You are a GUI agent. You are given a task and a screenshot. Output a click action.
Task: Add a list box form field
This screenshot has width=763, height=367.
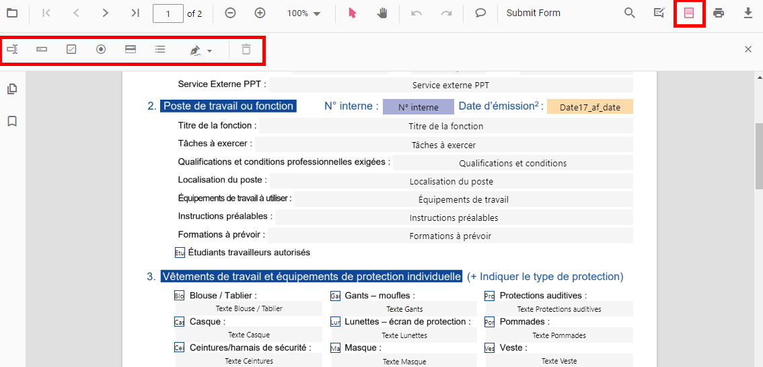160,49
